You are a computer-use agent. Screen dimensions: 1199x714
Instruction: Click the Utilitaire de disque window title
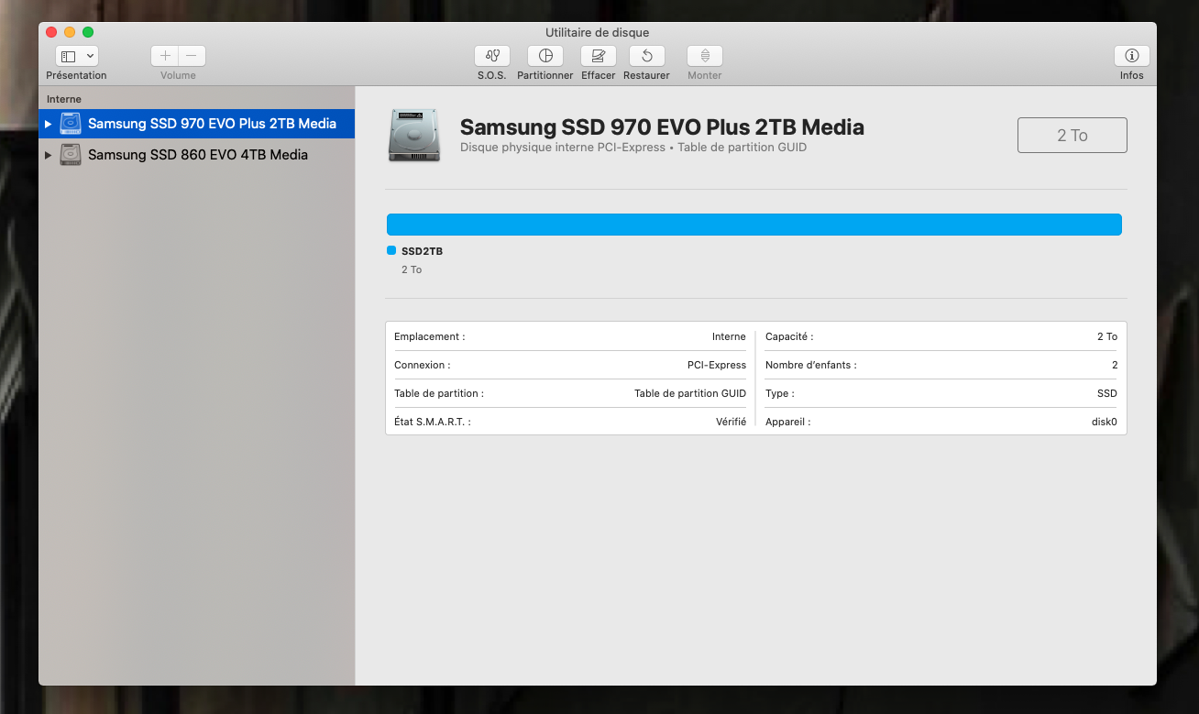click(597, 32)
